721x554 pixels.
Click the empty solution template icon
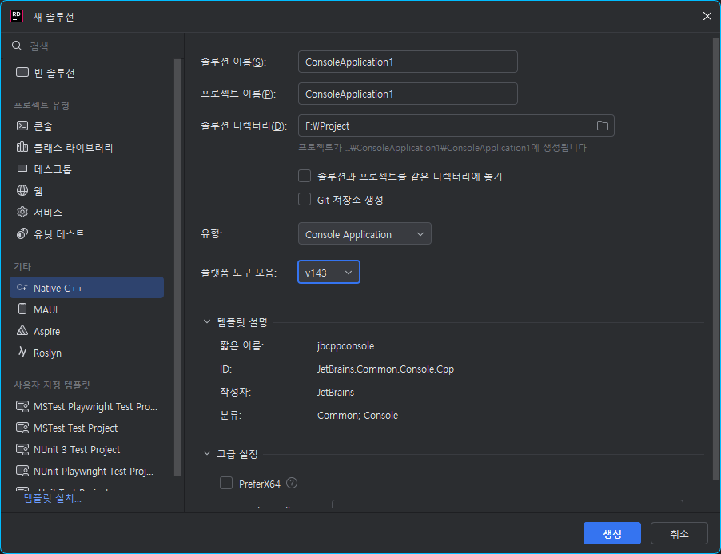pyautogui.click(x=22, y=72)
